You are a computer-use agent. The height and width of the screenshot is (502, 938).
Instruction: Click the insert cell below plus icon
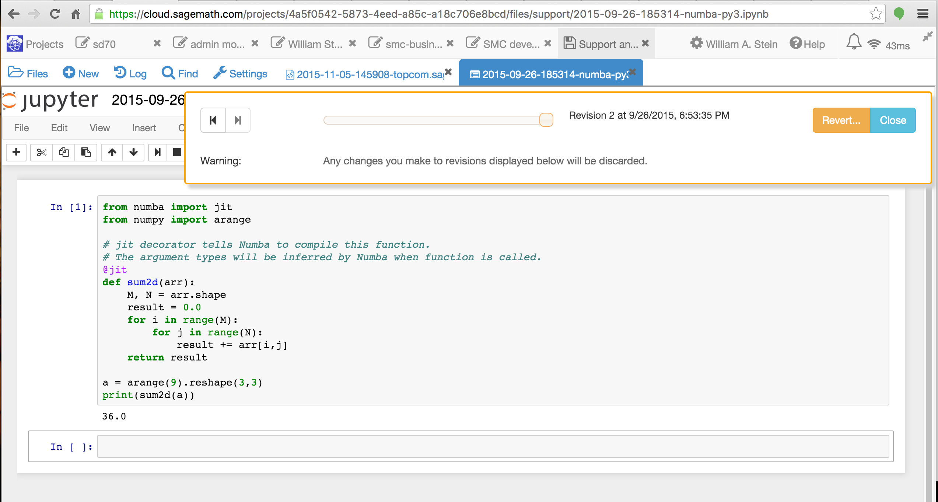16,152
